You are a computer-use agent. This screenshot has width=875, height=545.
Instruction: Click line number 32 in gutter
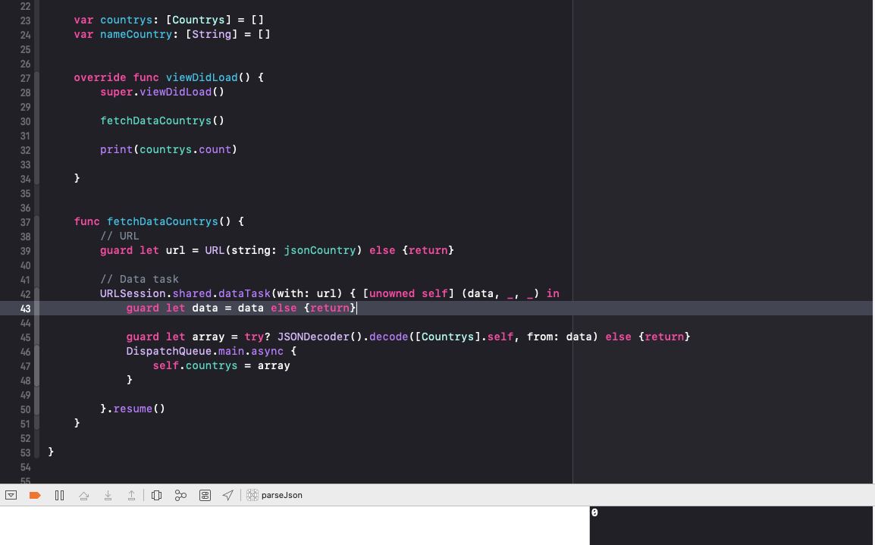coord(25,150)
